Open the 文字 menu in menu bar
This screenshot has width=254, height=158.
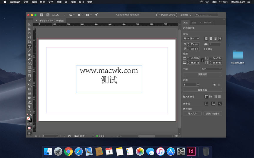[x=51, y=2]
